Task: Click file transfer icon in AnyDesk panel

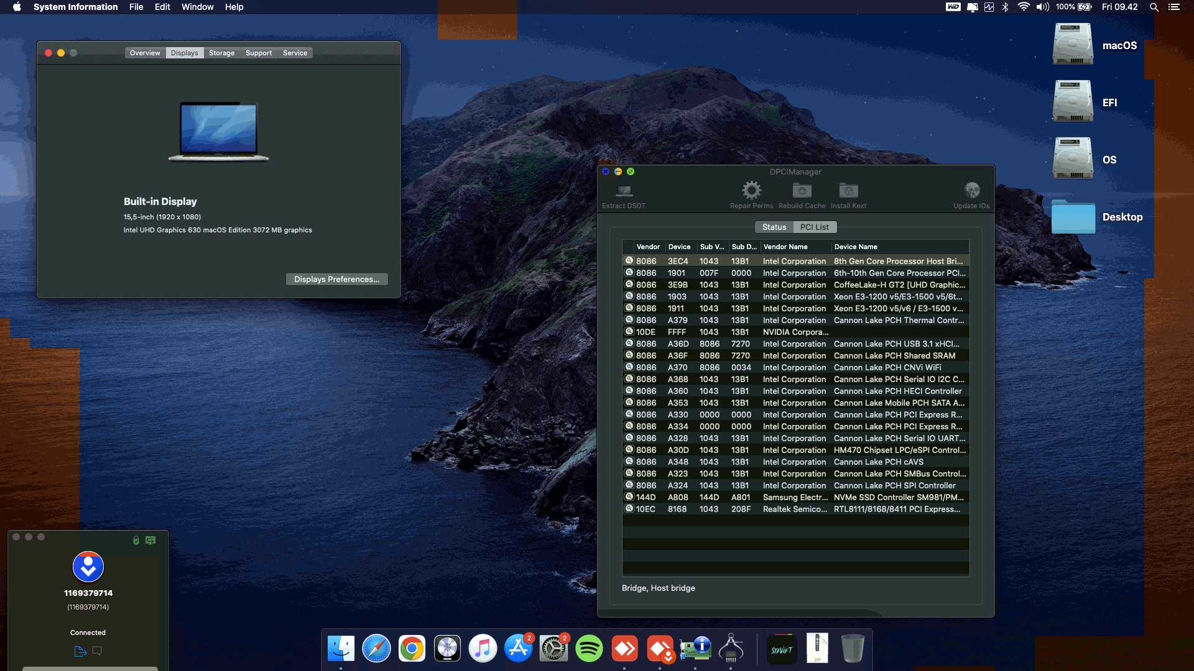Action: [x=80, y=651]
